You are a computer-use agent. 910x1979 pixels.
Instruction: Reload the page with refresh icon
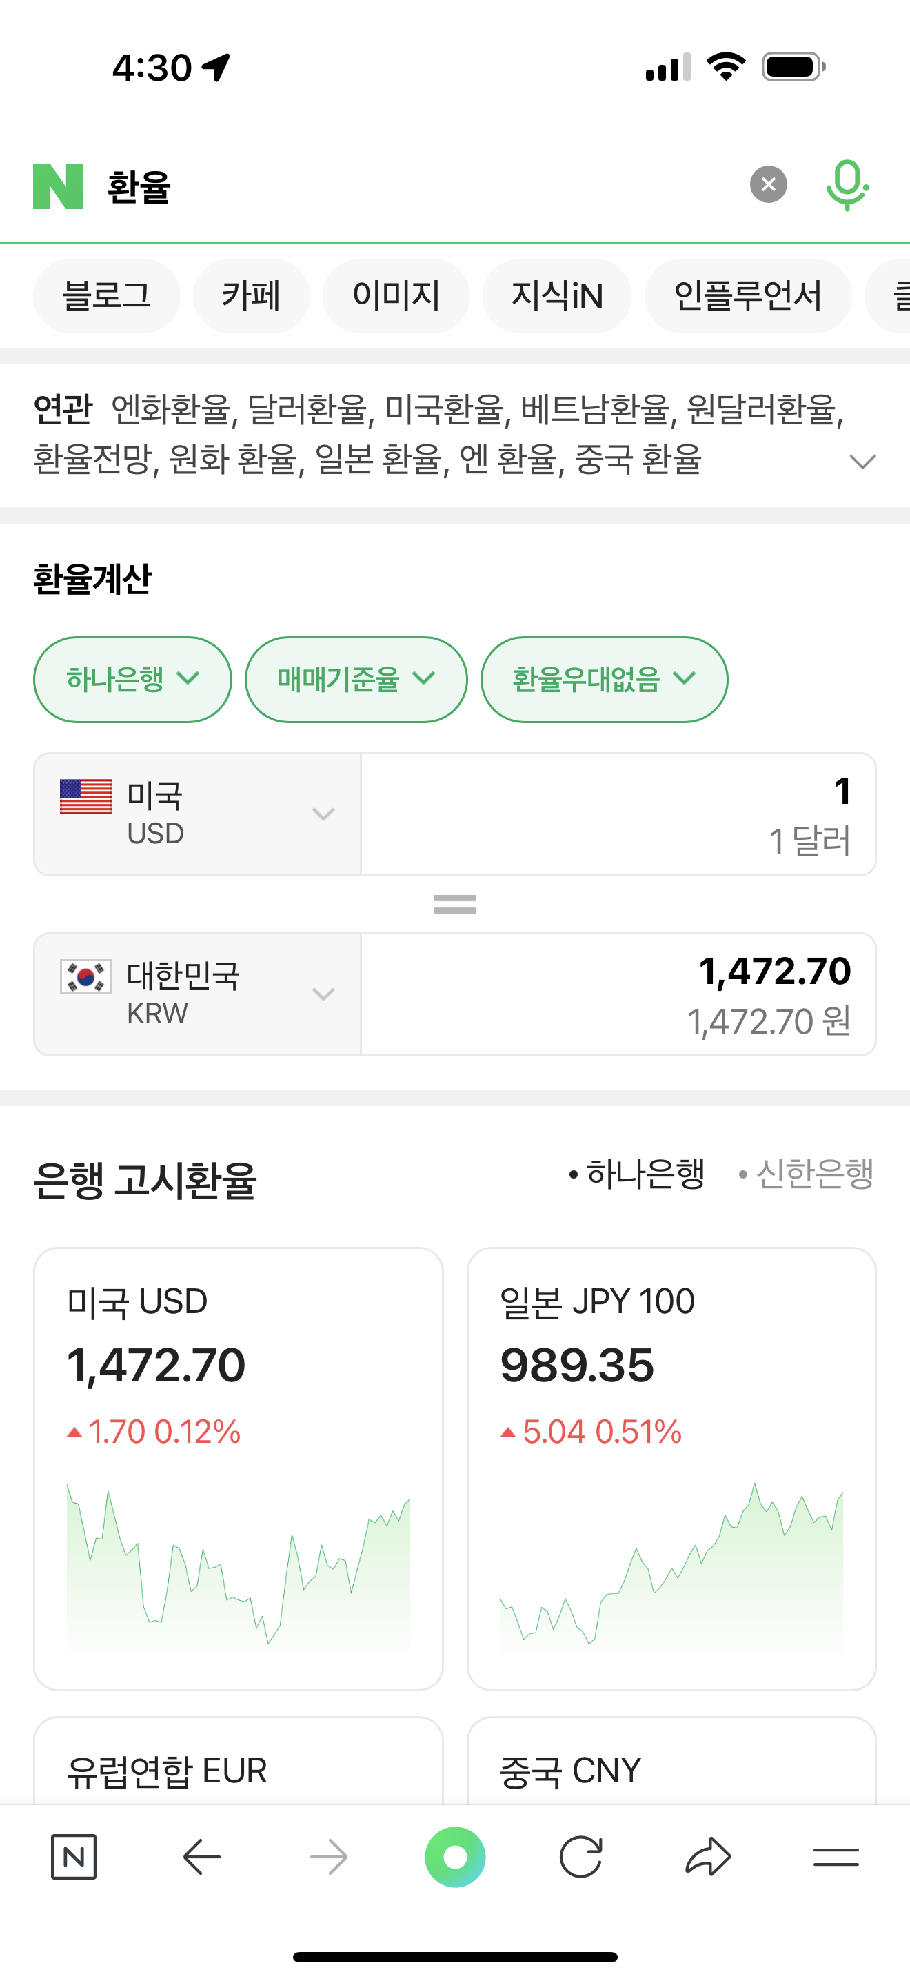(x=581, y=1857)
